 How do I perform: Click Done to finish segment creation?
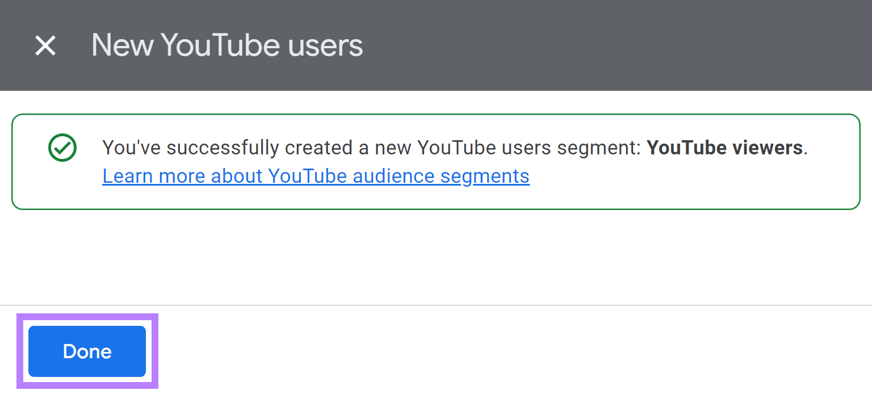87,351
